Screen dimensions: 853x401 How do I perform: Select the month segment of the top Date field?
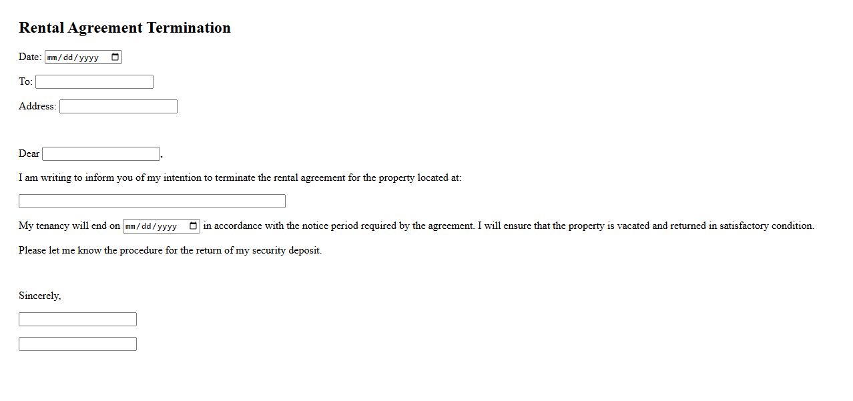[x=53, y=57]
